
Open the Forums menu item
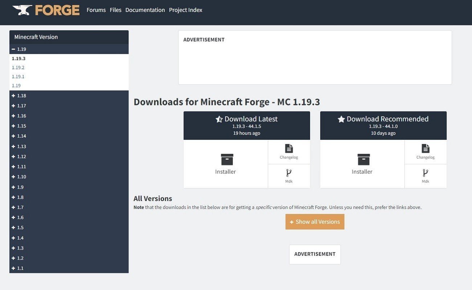click(96, 10)
